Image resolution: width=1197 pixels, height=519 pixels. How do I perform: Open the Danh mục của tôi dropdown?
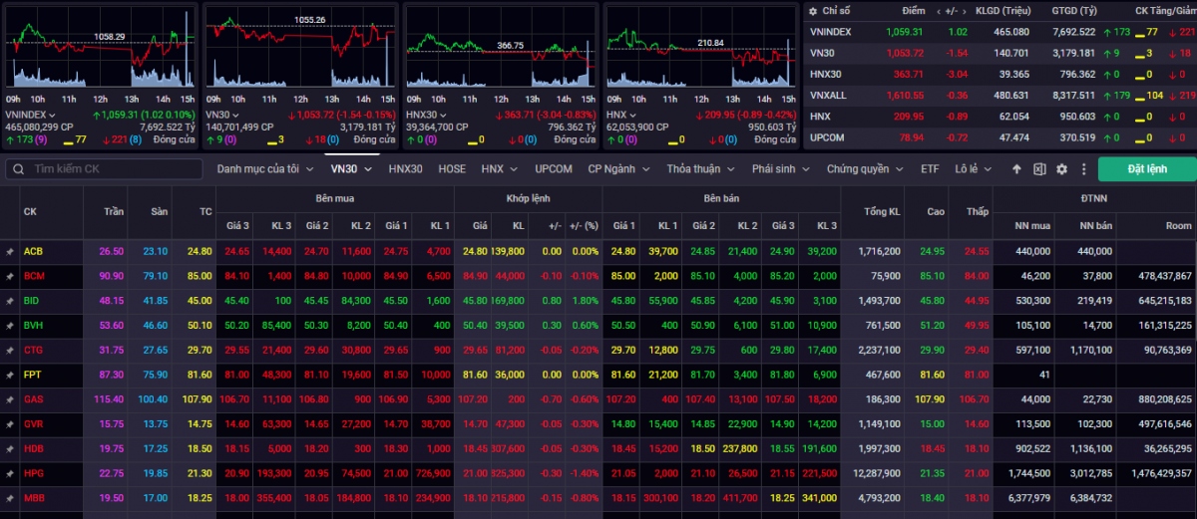(x=264, y=169)
